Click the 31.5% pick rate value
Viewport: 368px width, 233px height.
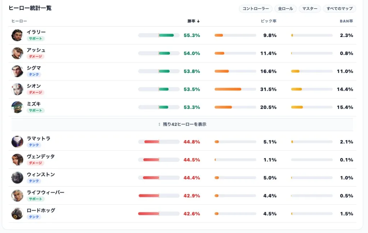(x=268, y=89)
